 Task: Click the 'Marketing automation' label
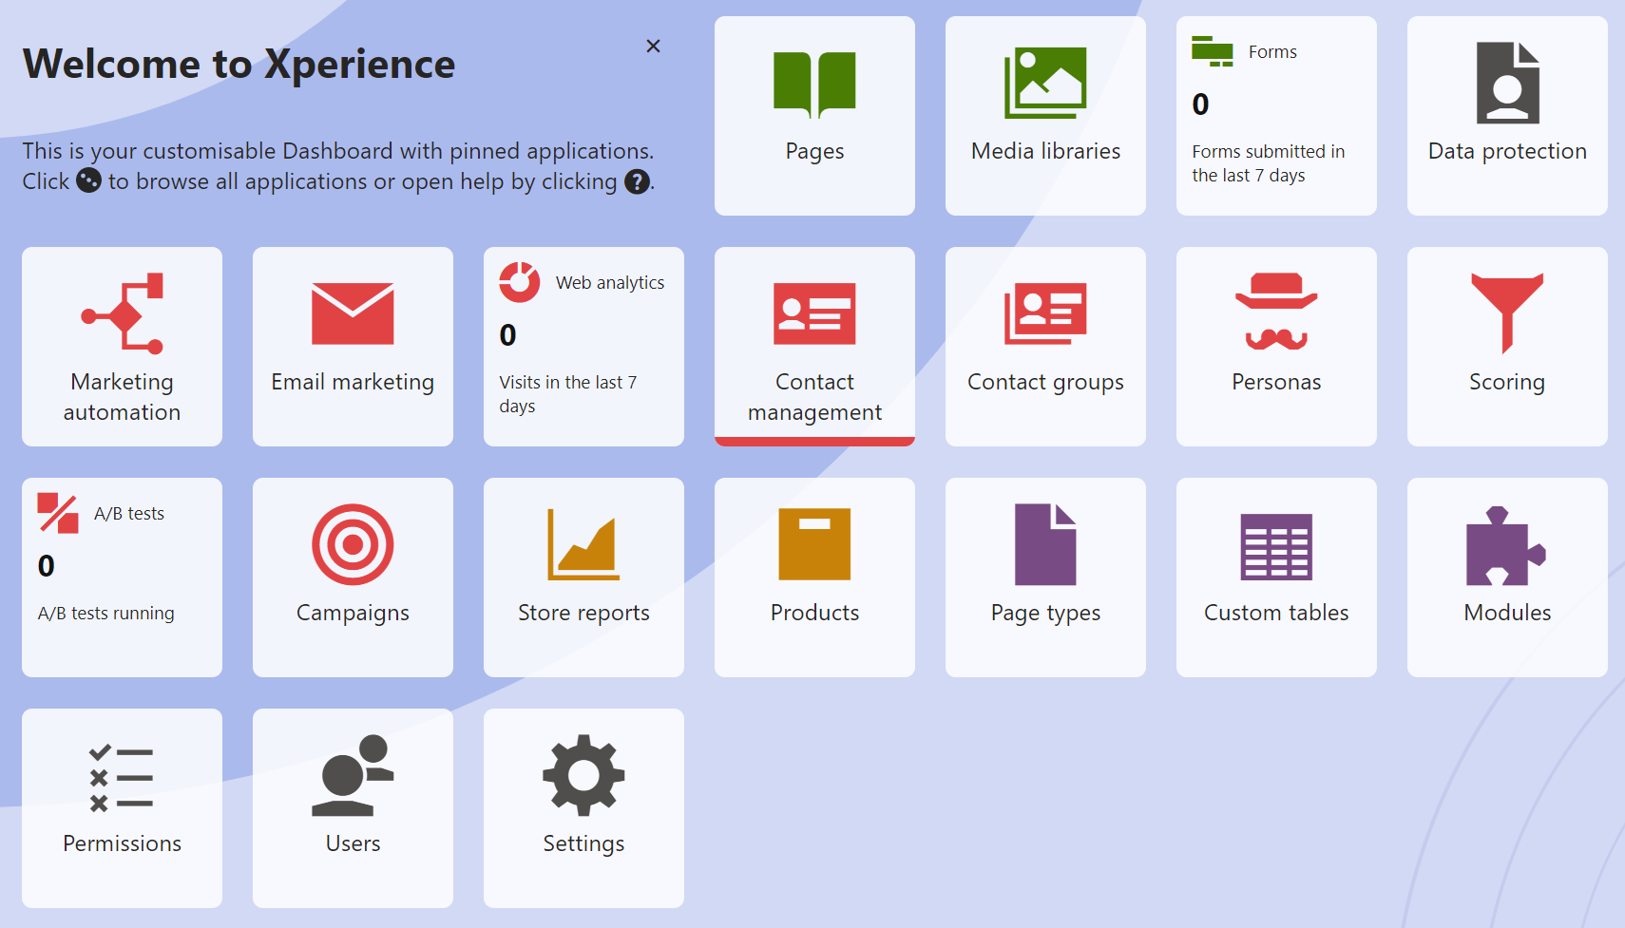tap(122, 397)
